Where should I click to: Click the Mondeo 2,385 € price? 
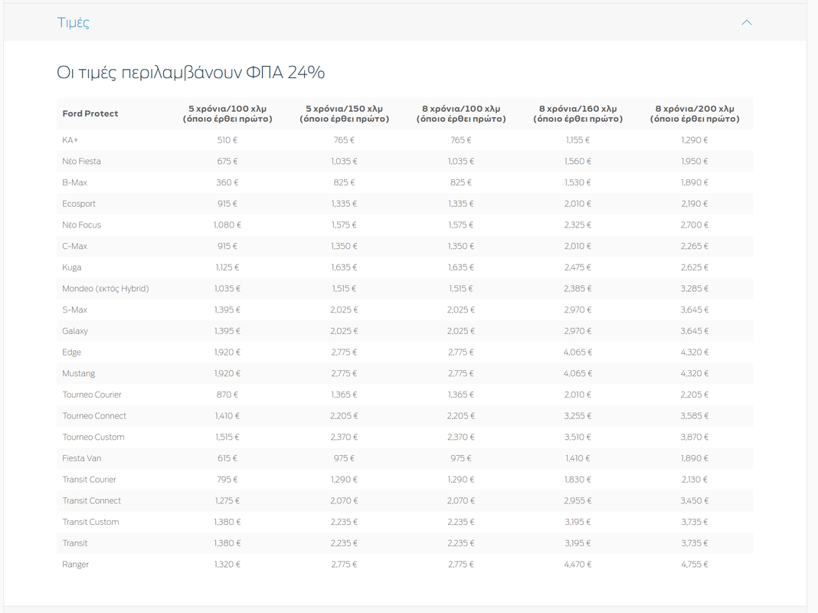coord(578,289)
